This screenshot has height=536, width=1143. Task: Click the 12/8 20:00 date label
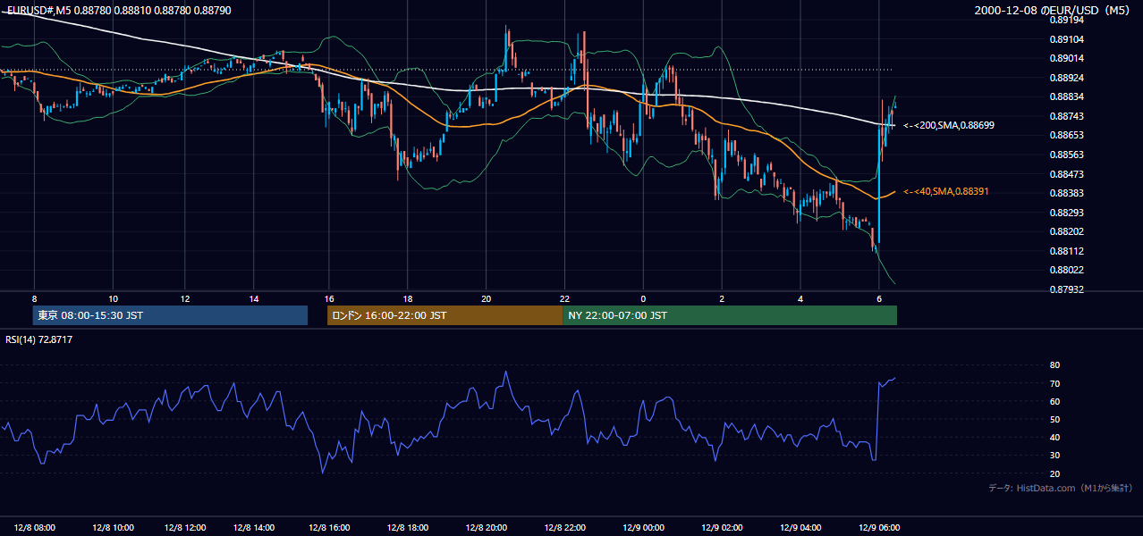pyautogui.click(x=487, y=527)
